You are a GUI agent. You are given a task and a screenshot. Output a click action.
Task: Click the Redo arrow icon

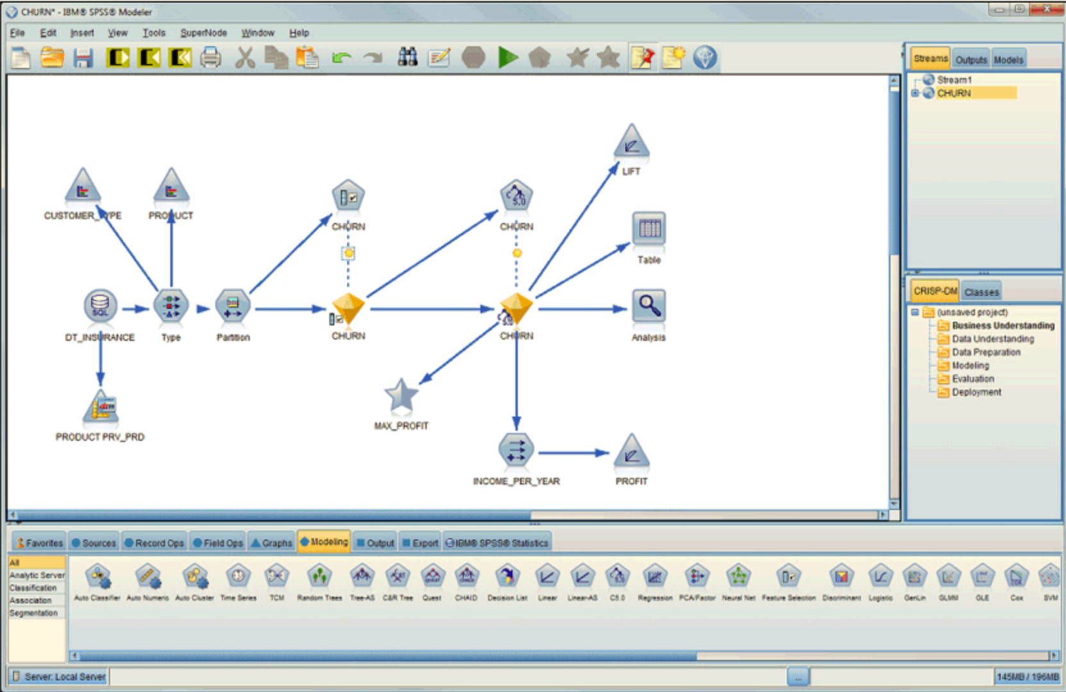click(372, 58)
